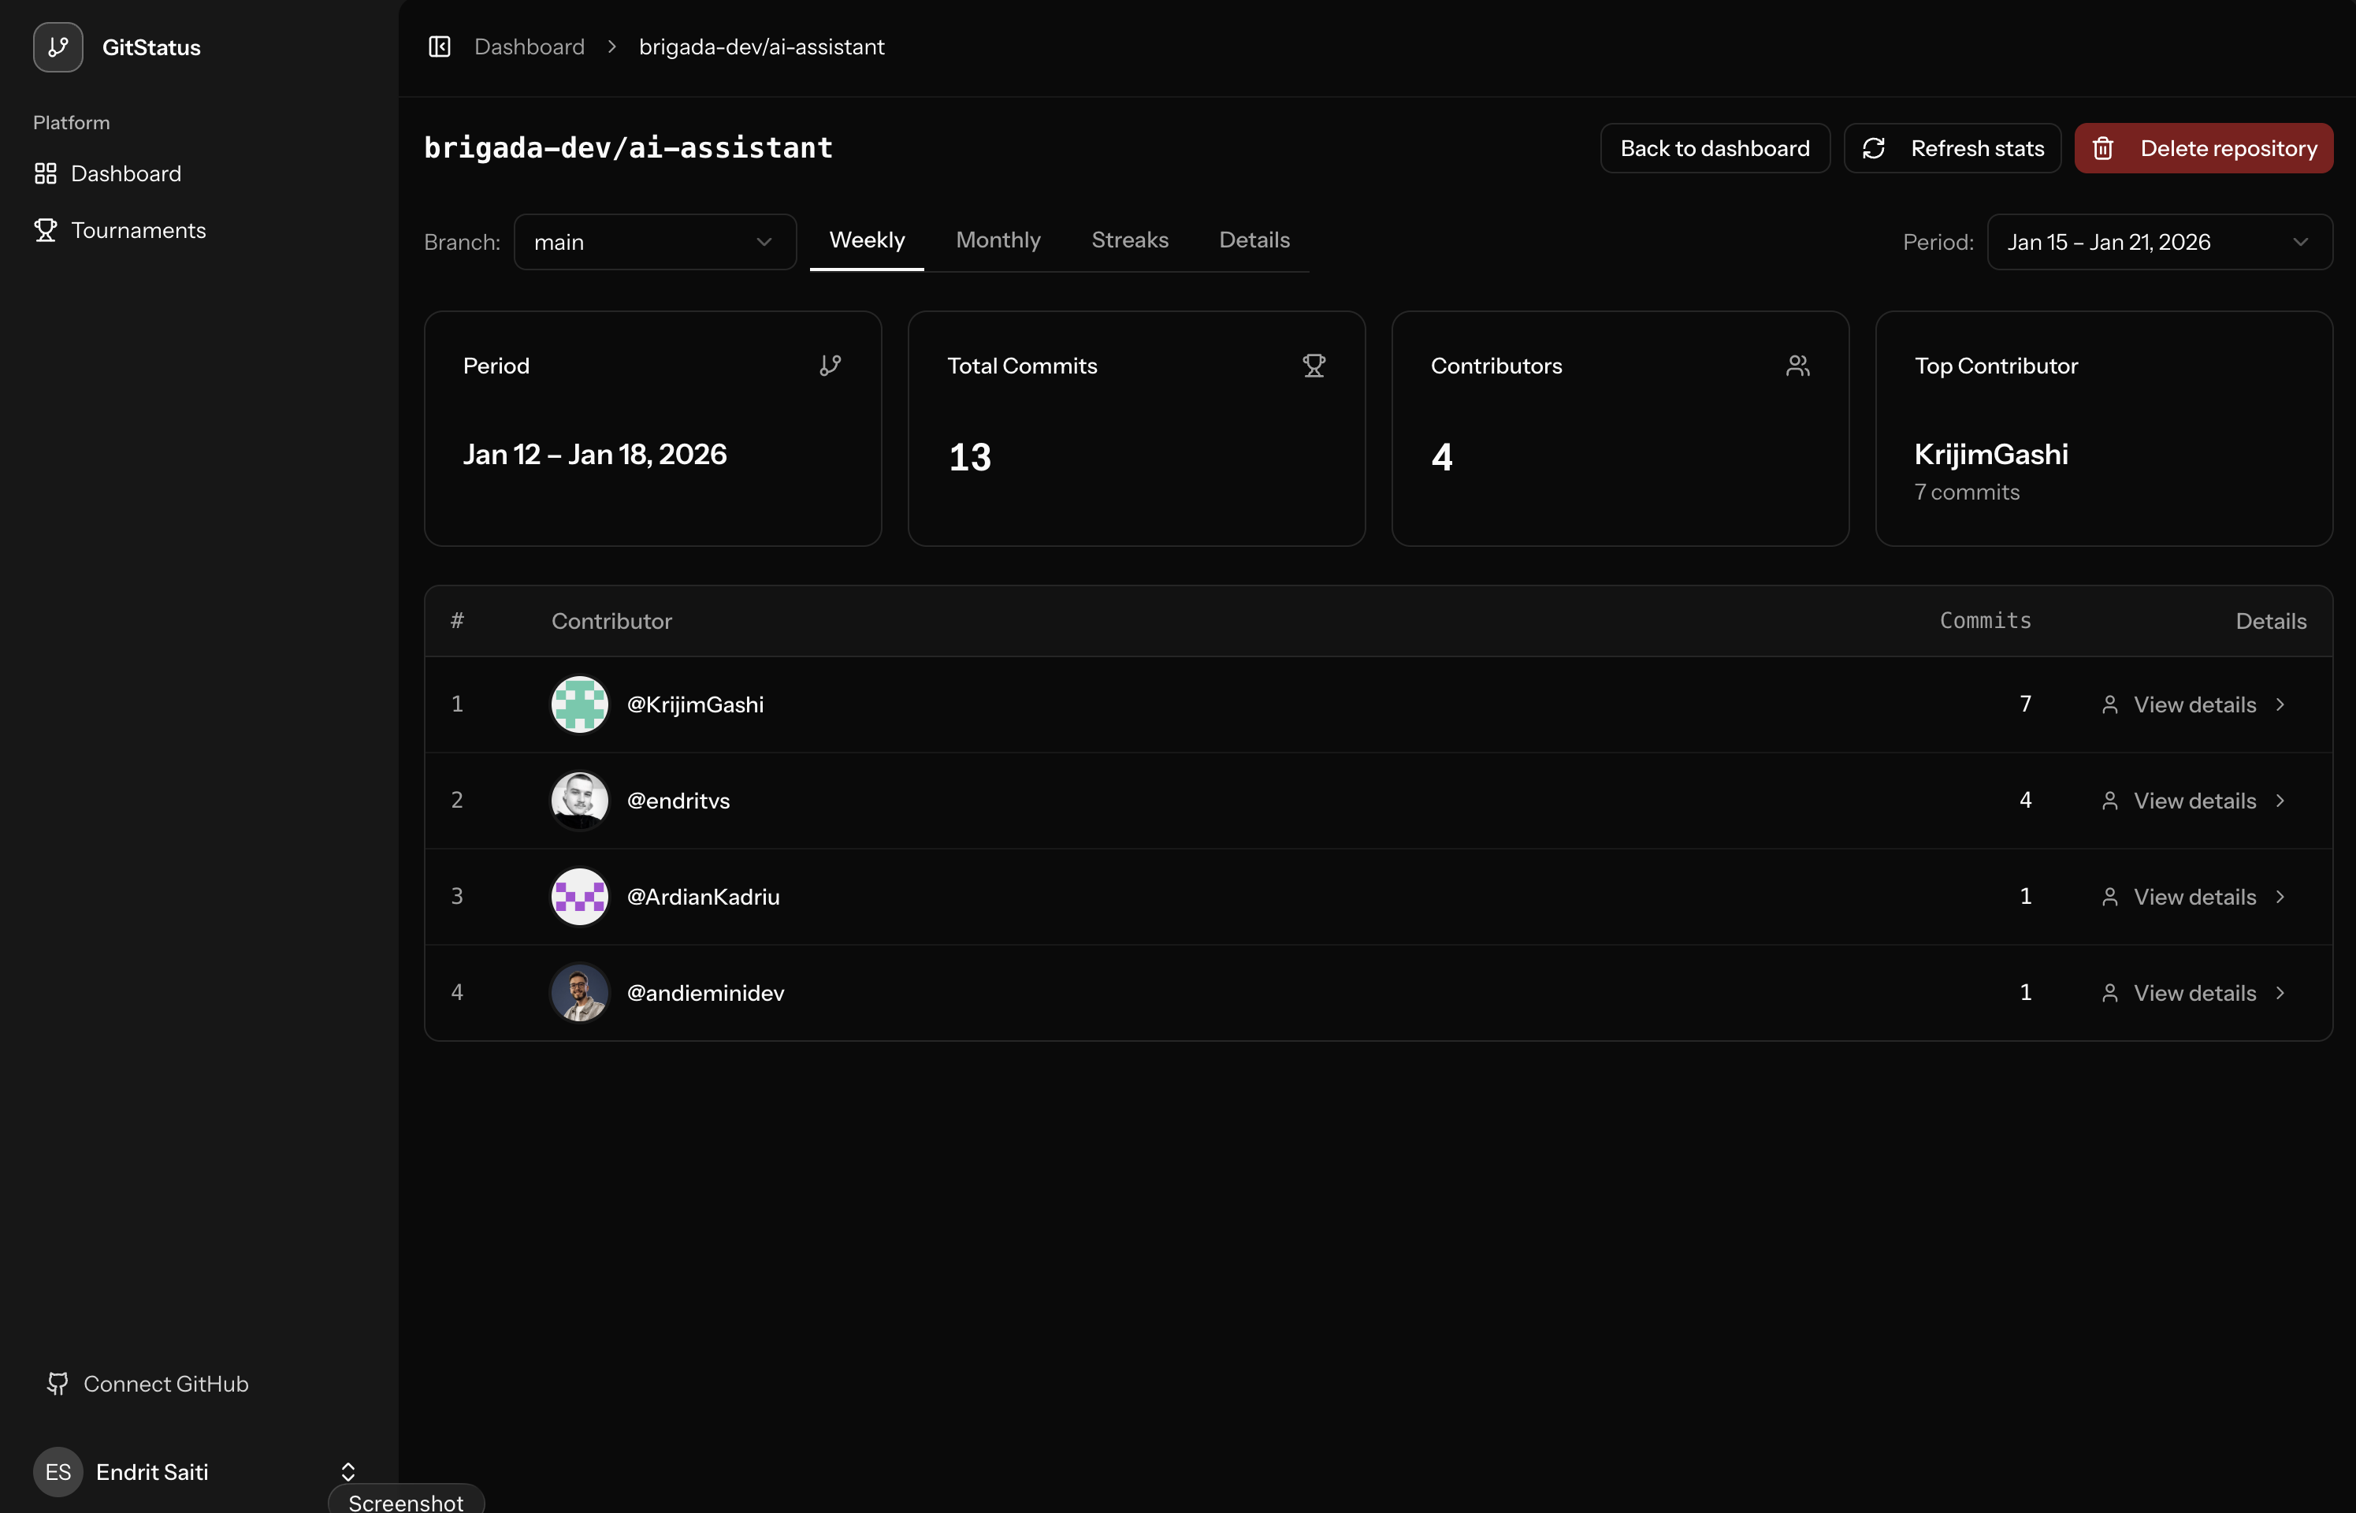Click the git branch icon on Period card
The height and width of the screenshot is (1513, 2356).
pyautogui.click(x=831, y=365)
